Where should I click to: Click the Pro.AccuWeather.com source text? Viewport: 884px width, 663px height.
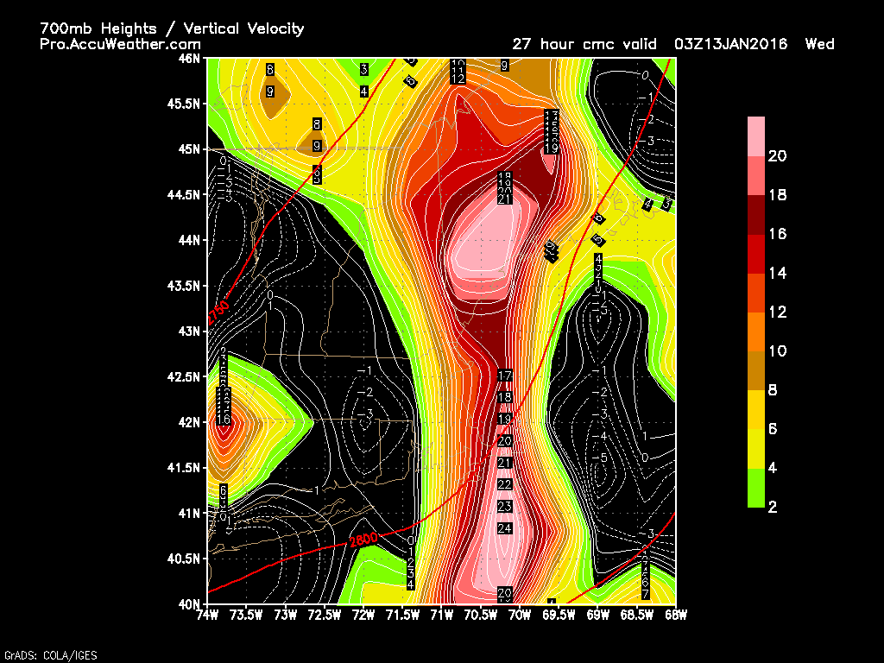click(121, 44)
